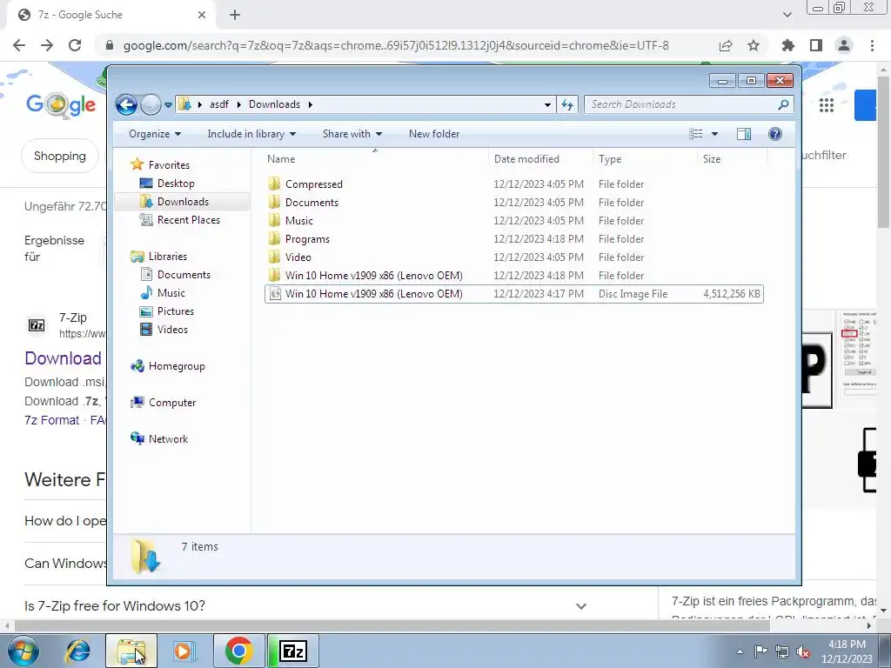
Task: Click the change view icon
Action: (x=695, y=134)
